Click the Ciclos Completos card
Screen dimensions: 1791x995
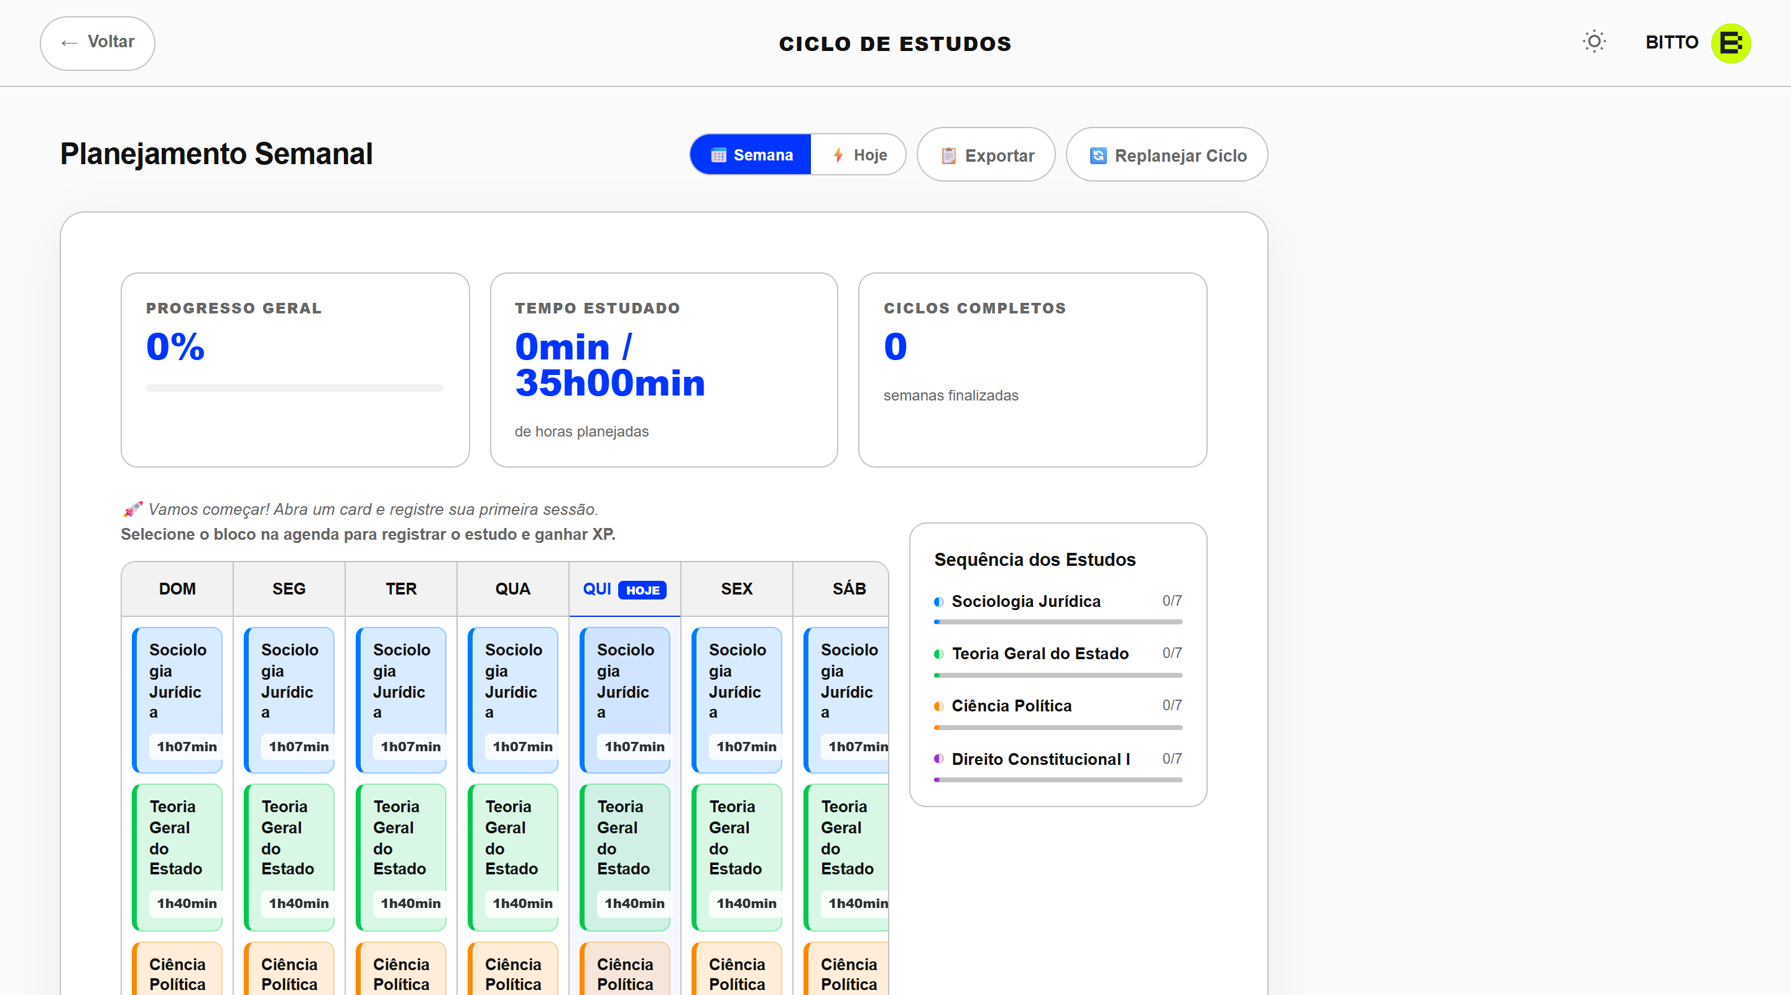click(1032, 370)
